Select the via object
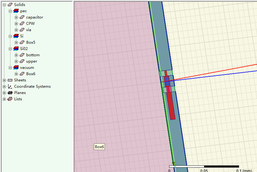Screen dimensions: 257x172 click(x=29, y=30)
